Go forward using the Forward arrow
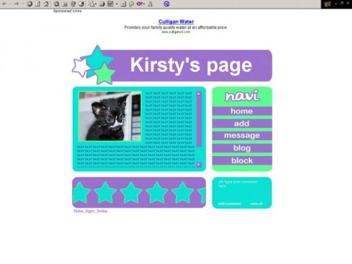Image resolution: width=352 pixels, height=264 pixels. (x=16, y=4)
